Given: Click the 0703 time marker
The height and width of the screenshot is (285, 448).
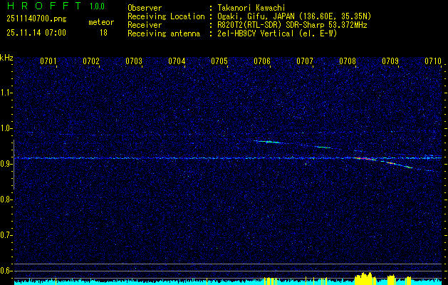Looking at the screenshot, I should pos(134,61).
